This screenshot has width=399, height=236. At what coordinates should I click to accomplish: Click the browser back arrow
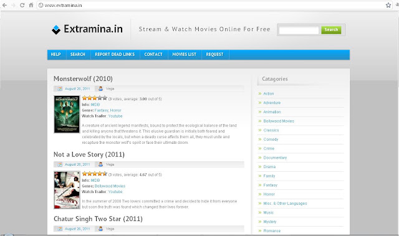[4, 5]
